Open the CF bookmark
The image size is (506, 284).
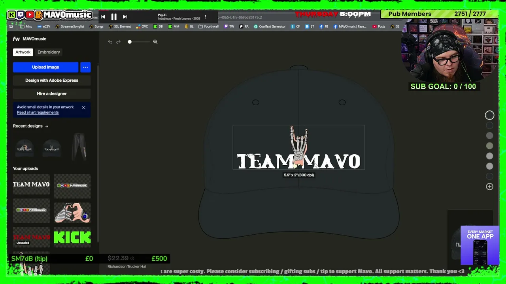[x=295, y=27]
